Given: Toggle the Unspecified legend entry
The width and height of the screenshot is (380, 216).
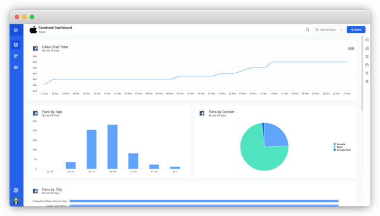Looking at the screenshot, I should 342,150.
